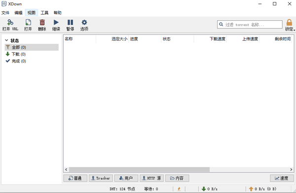This screenshot has width=296, height=193.
Task: Minimize the XDown window
Action: pos(260,4)
